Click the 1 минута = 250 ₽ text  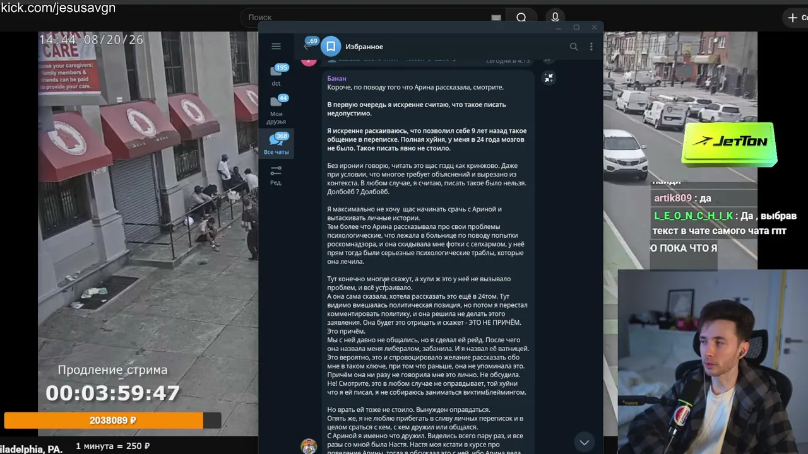112,446
